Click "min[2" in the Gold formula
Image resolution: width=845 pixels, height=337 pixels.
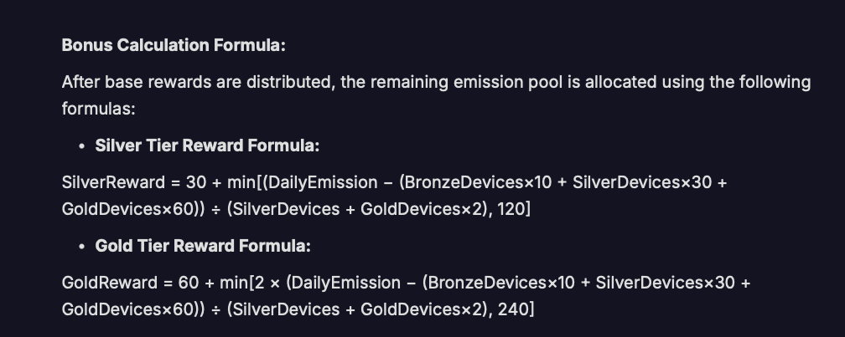(242, 283)
